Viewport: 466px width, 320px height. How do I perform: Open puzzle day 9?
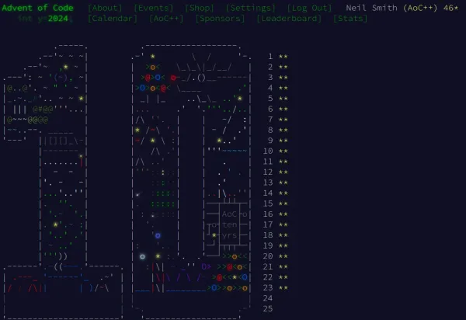tap(270, 141)
